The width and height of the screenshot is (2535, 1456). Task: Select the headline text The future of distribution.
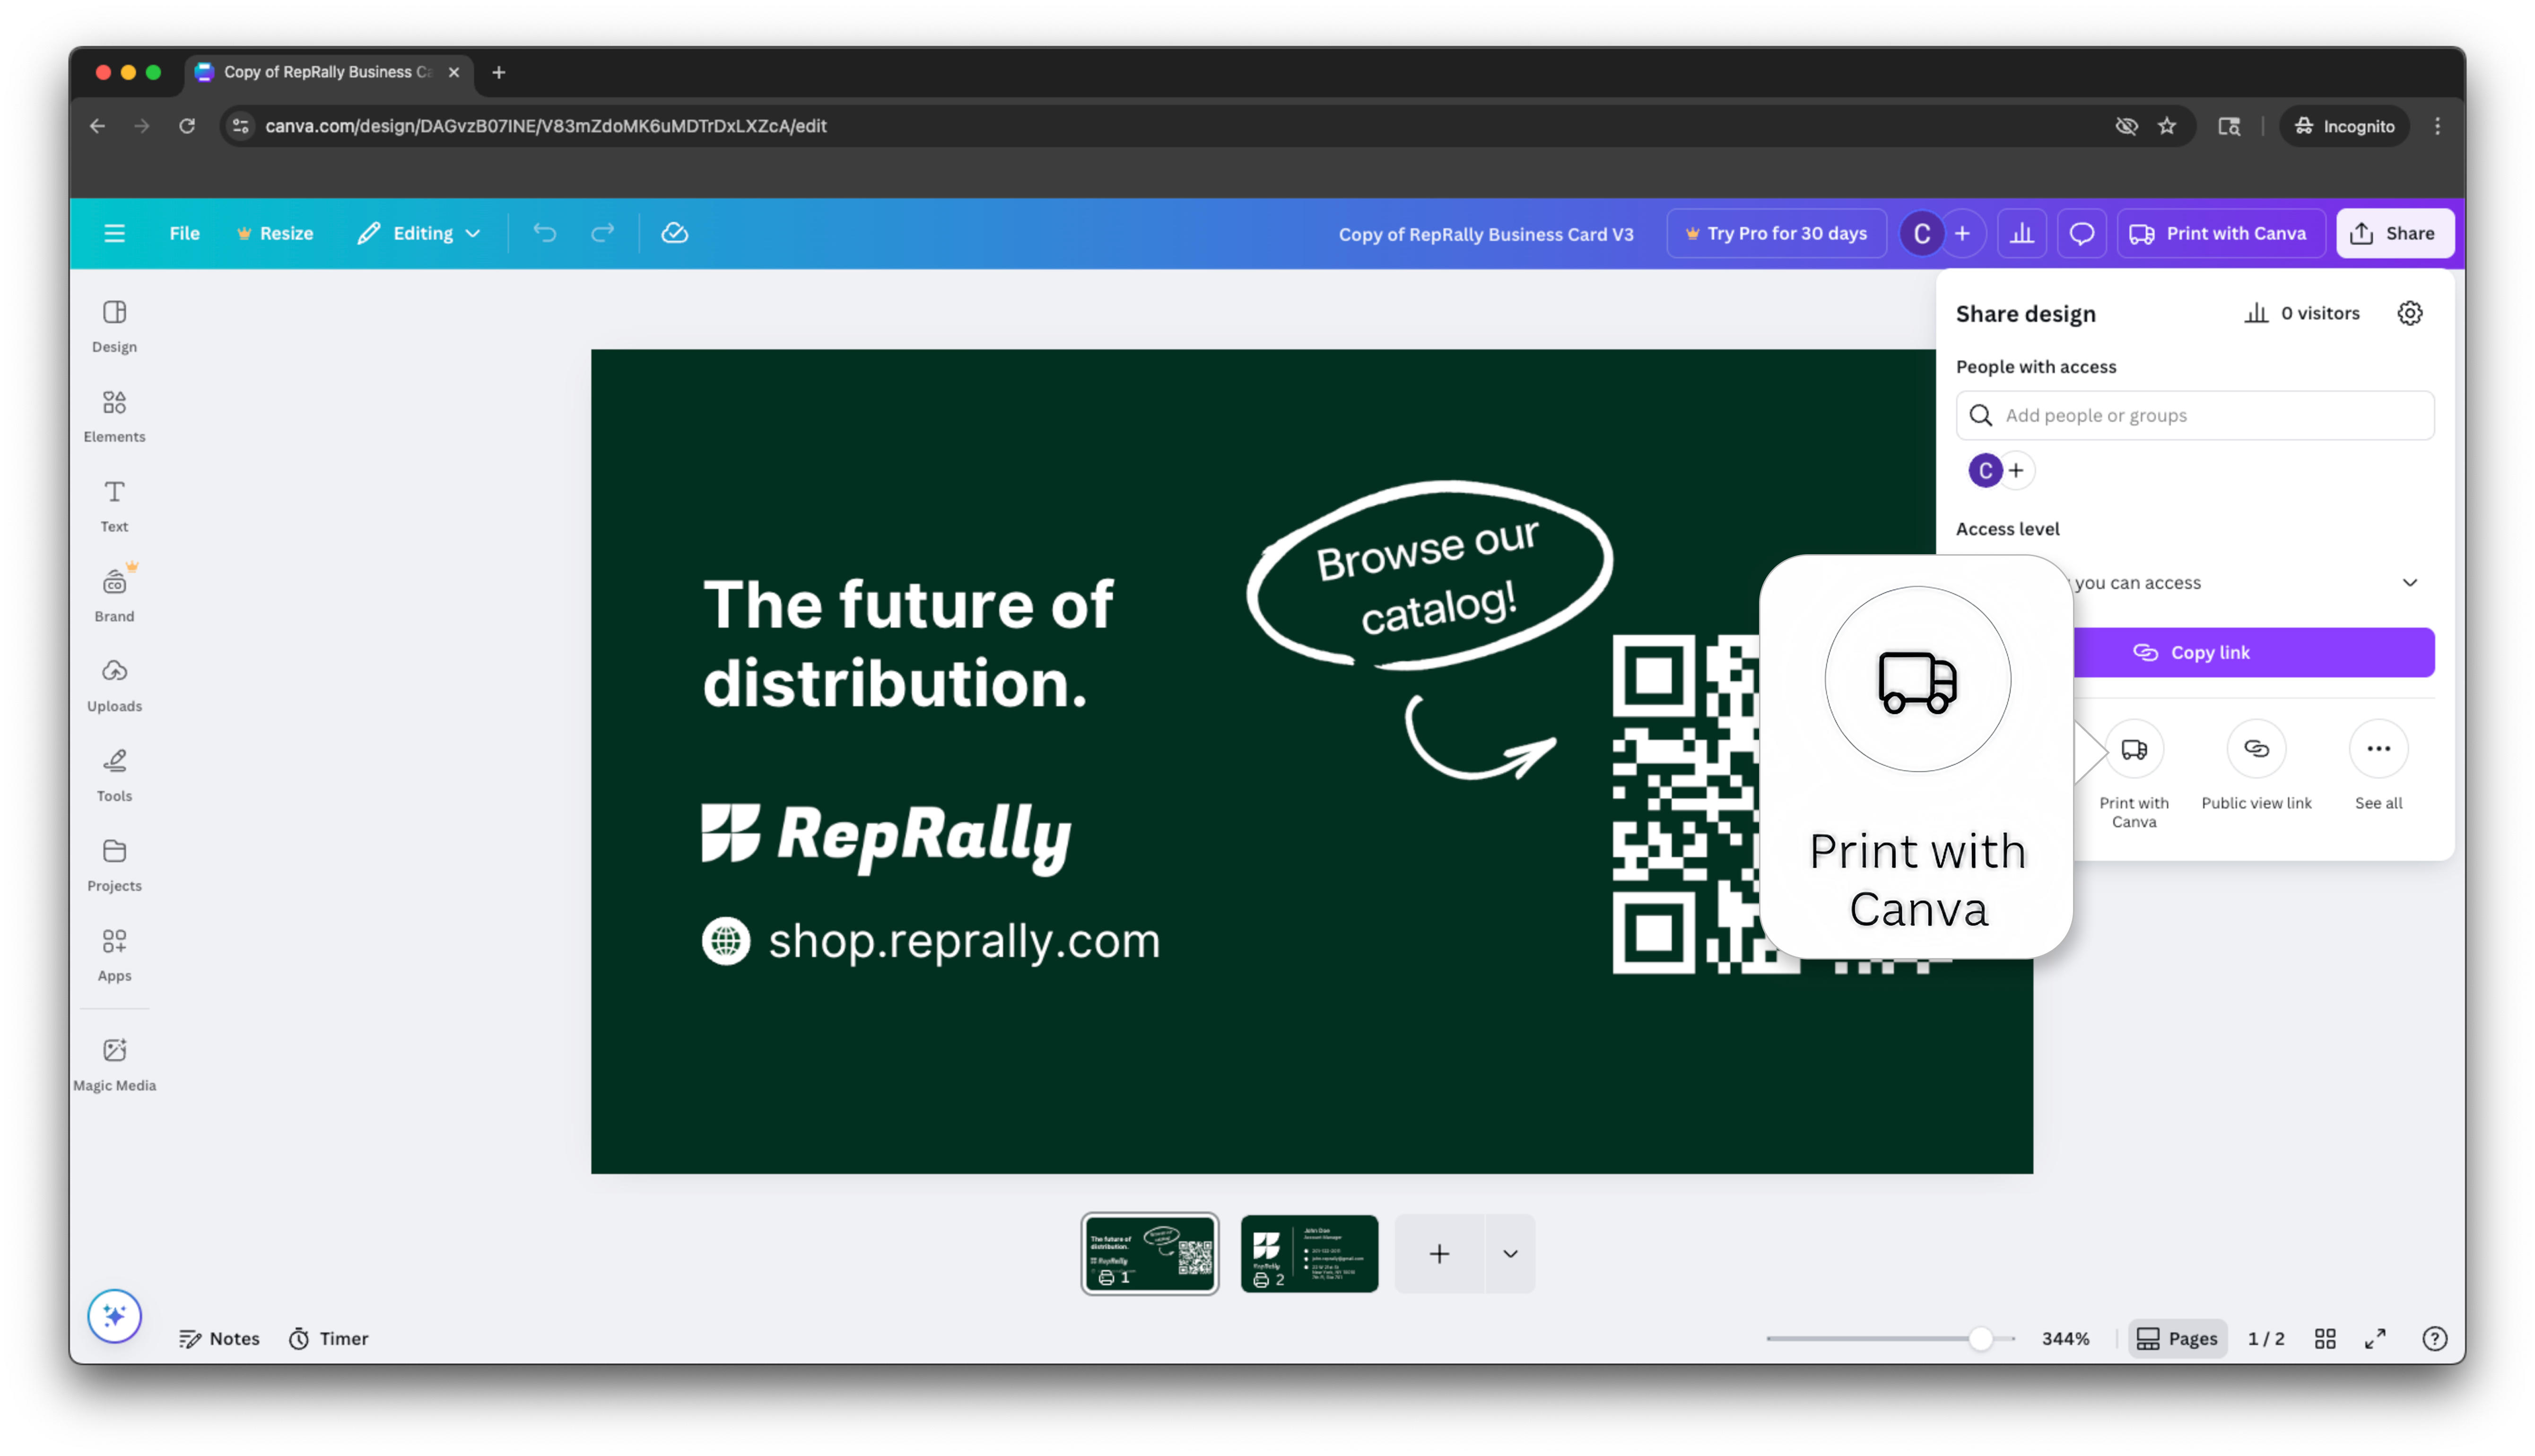908,643
